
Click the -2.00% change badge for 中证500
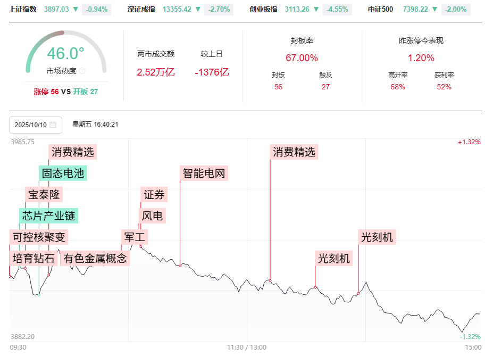pyautogui.click(x=457, y=9)
